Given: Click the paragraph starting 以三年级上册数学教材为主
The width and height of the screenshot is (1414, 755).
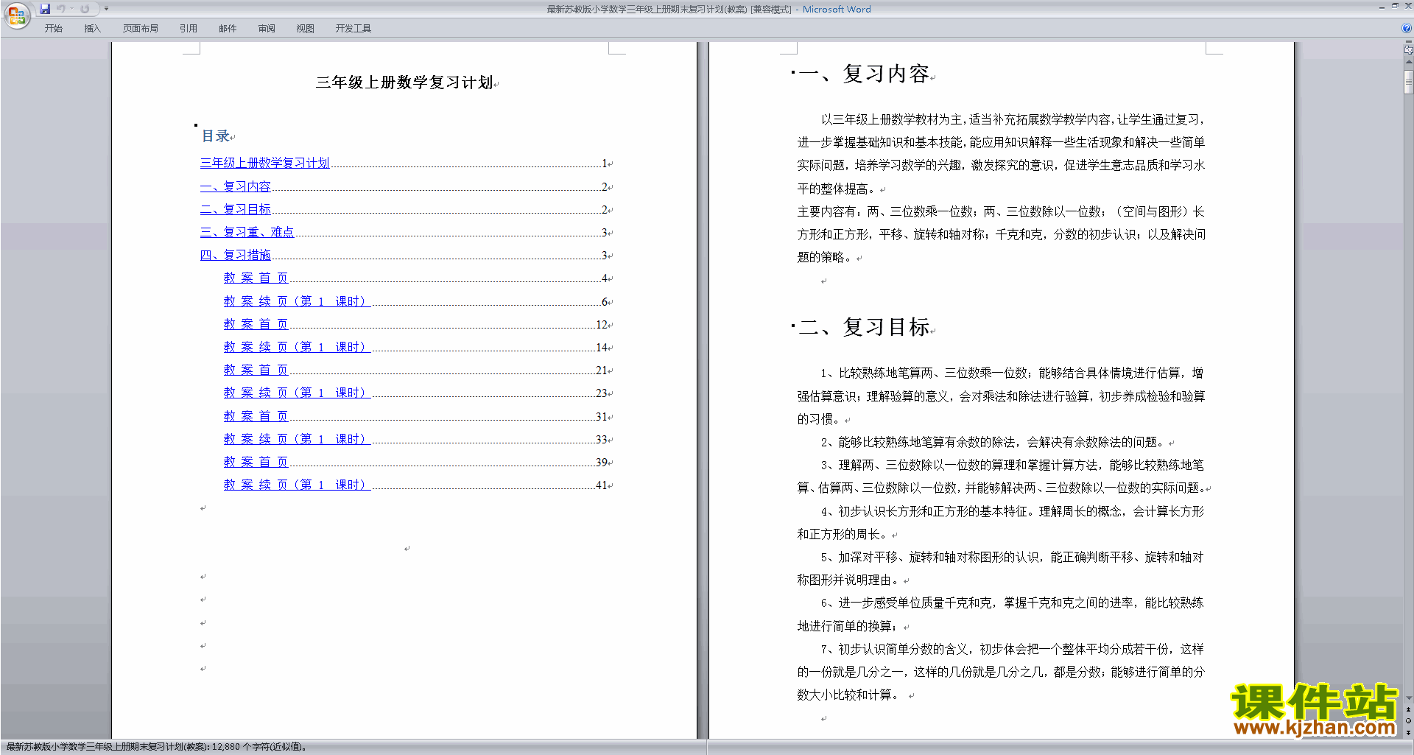Looking at the screenshot, I should (x=1001, y=153).
